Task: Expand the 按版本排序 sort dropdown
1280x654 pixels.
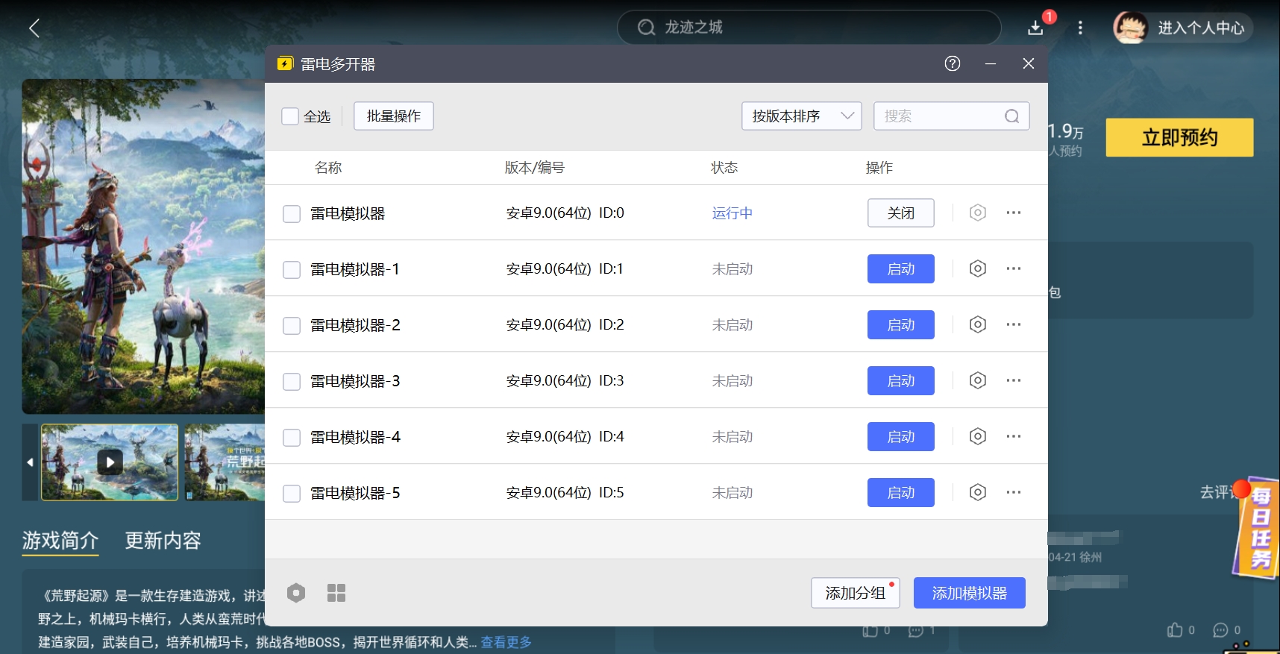Action: pos(801,116)
